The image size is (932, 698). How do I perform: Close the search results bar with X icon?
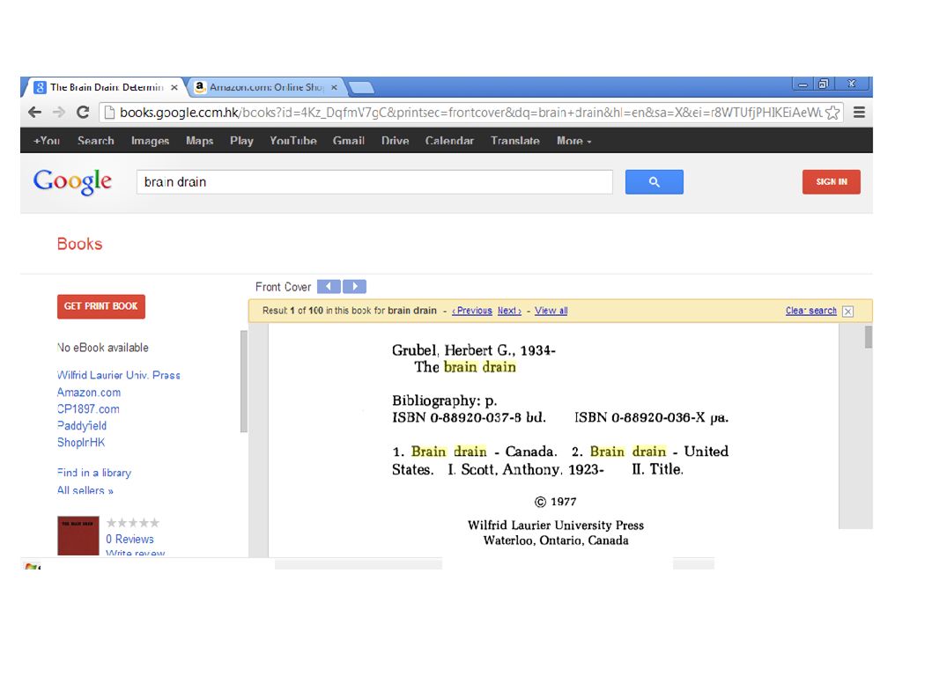(848, 312)
